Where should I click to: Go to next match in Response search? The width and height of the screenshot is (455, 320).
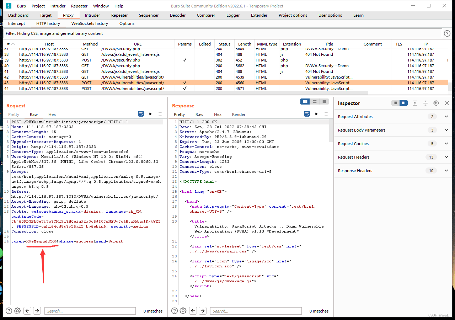tap(202, 311)
